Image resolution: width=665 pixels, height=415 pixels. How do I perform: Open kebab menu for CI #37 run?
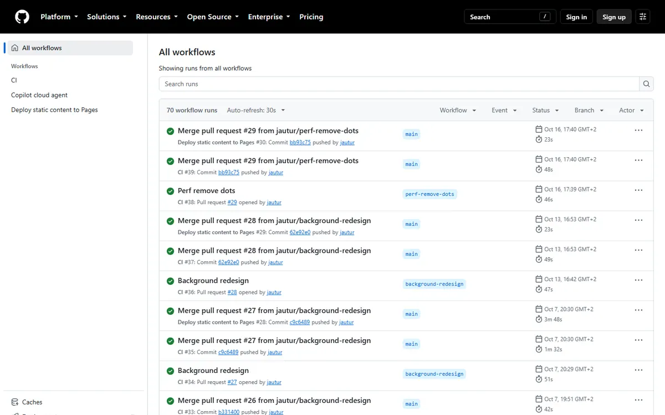[x=638, y=250]
